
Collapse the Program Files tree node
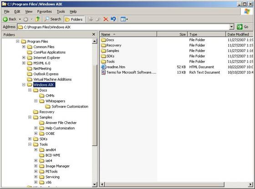tap(18, 41)
